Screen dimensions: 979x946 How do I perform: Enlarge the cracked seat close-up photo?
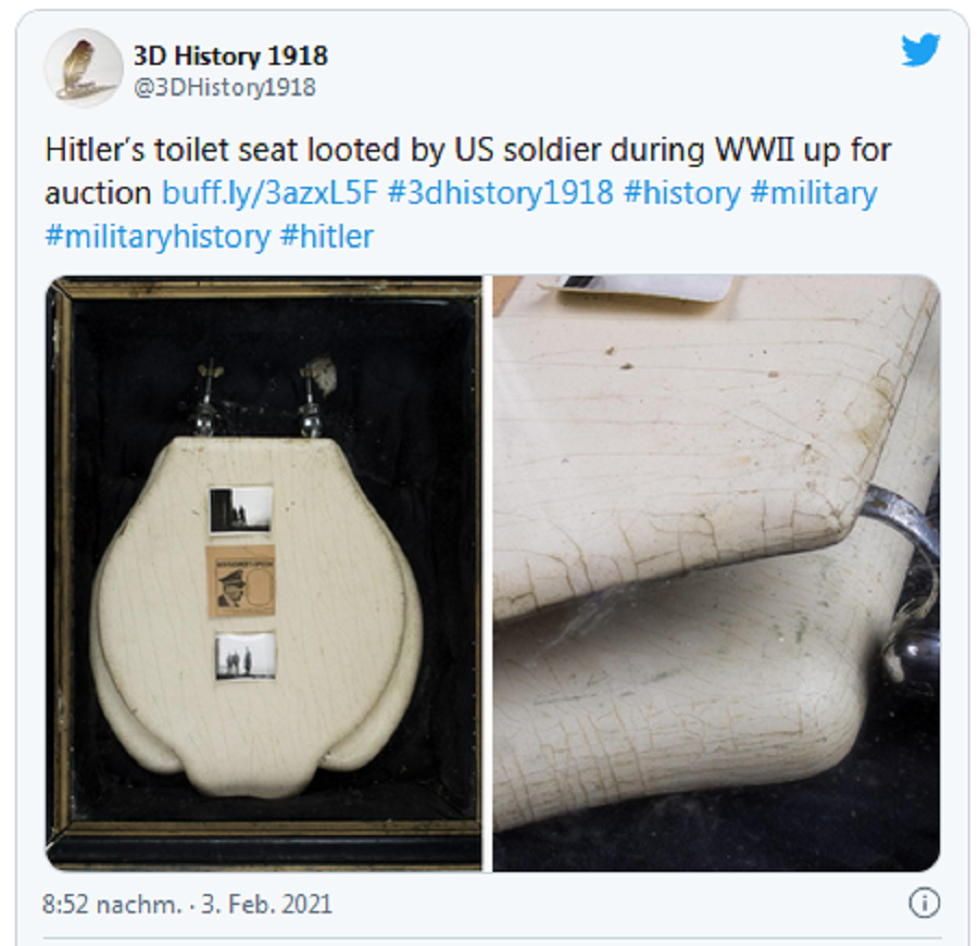[716, 573]
